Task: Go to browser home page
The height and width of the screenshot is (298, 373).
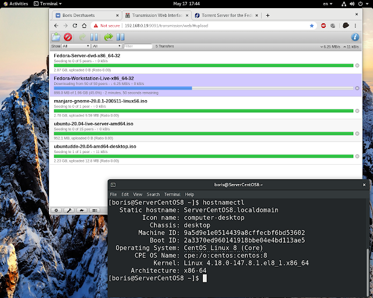Action: [x=84, y=26]
